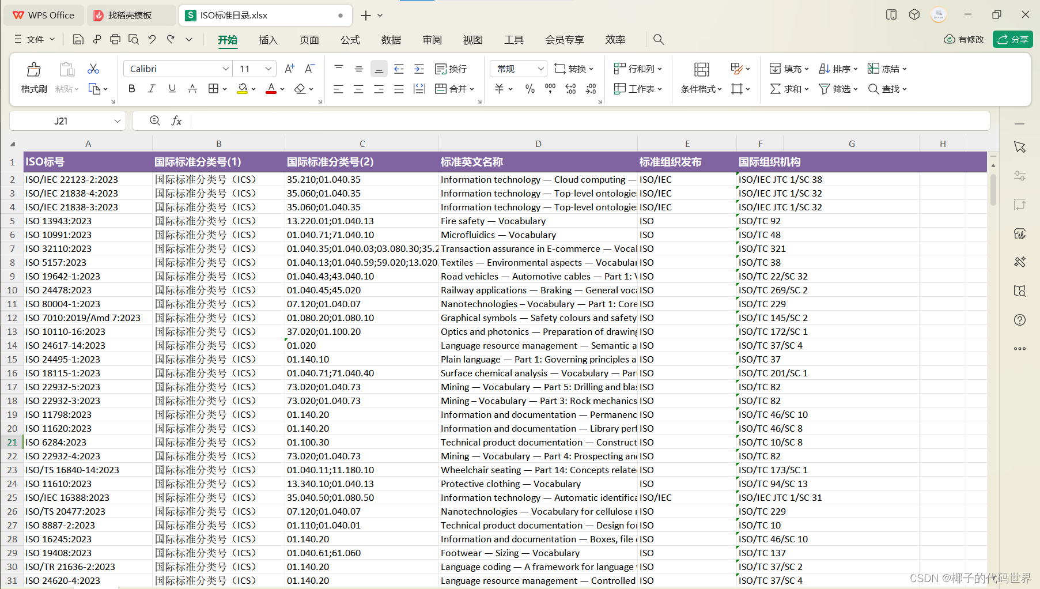Open more options in right sidebar

pos(1020,349)
